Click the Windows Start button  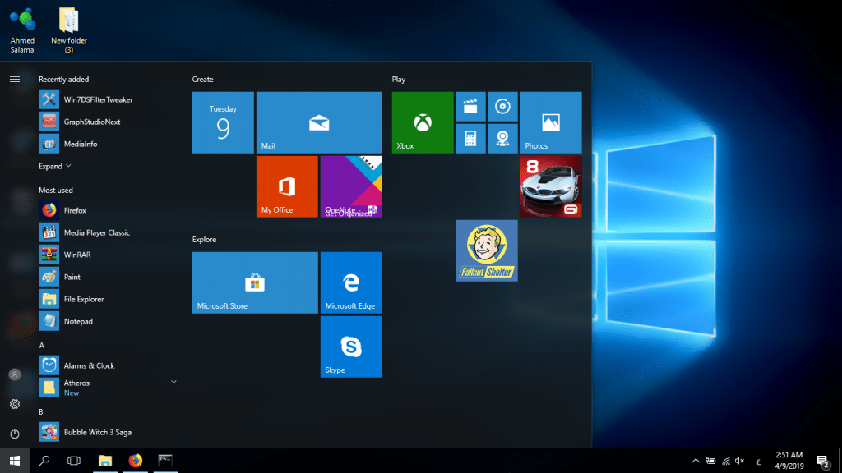(x=15, y=461)
